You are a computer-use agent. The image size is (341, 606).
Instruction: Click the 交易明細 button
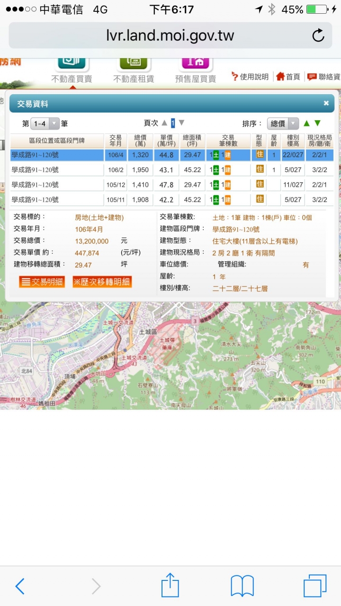tap(42, 282)
